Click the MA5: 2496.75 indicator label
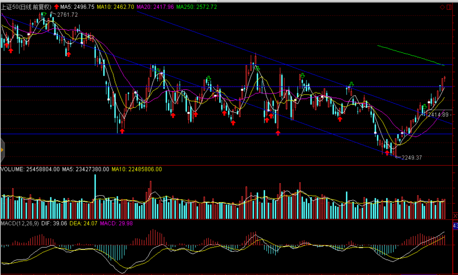Image resolution: width=458 pixels, height=275 pixels. pos(77,7)
